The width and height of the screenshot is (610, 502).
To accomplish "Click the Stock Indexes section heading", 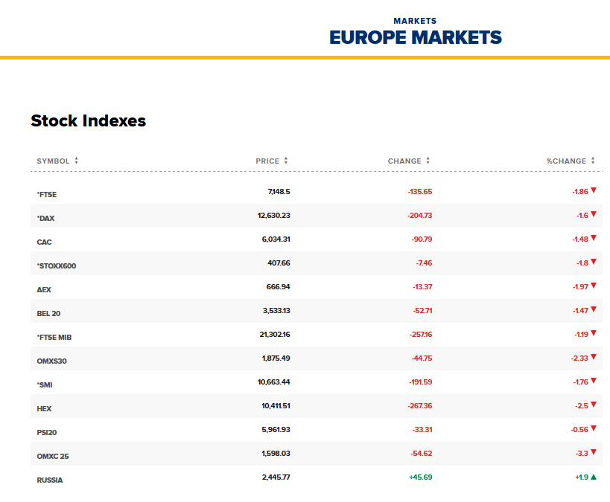I will click(x=89, y=120).
